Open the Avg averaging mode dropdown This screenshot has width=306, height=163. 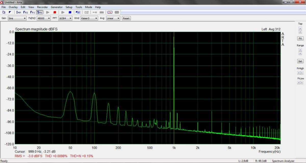click(x=113, y=18)
